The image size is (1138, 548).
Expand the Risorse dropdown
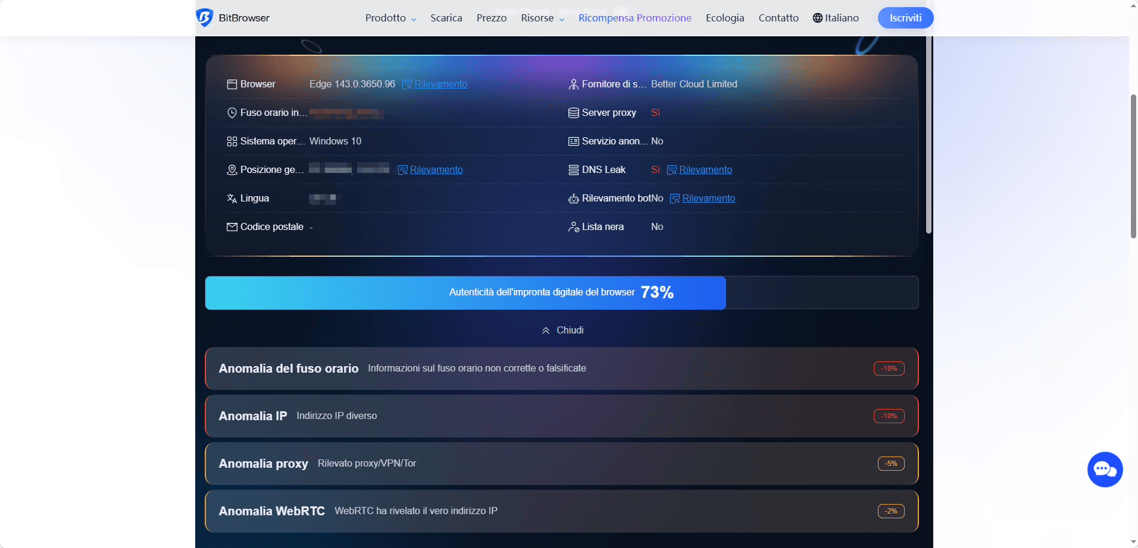coord(537,18)
